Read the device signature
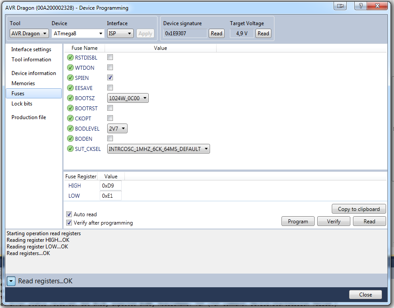Viewport: 394px width, 308px height. coord(217,34)
